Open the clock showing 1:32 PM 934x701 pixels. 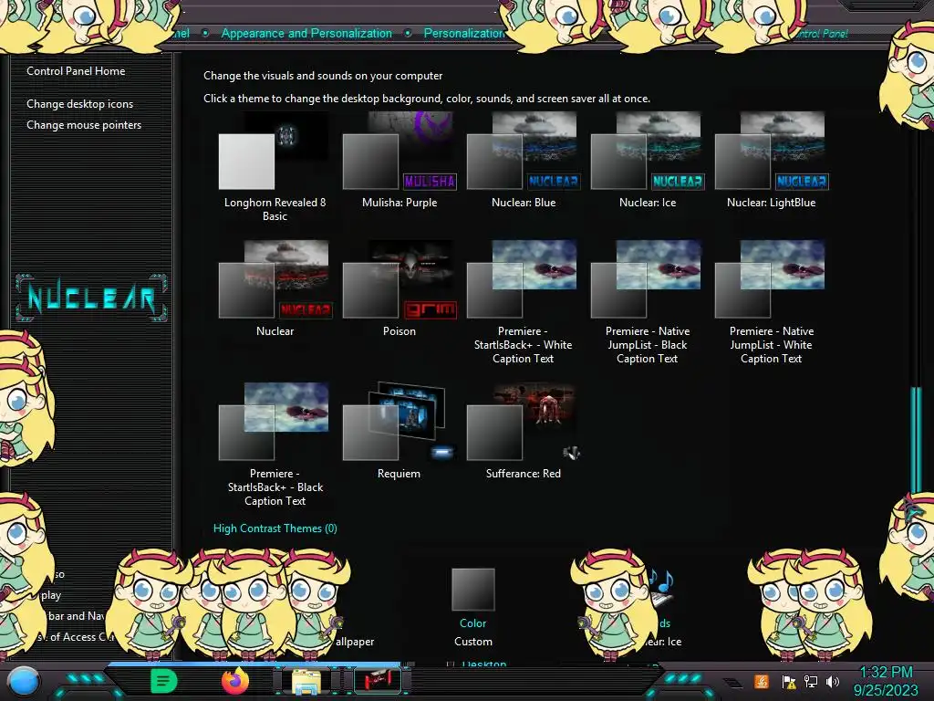[886, 681]
